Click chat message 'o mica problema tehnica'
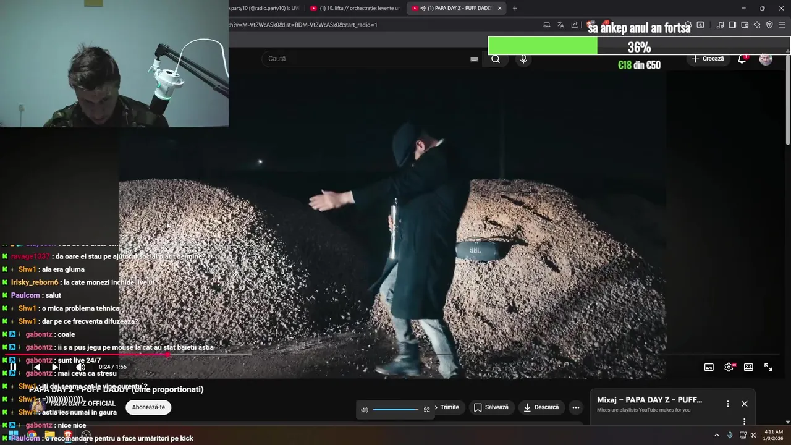The width and height of the screenshot is (791, 445). pyautogui.click(x=80, y=308)
